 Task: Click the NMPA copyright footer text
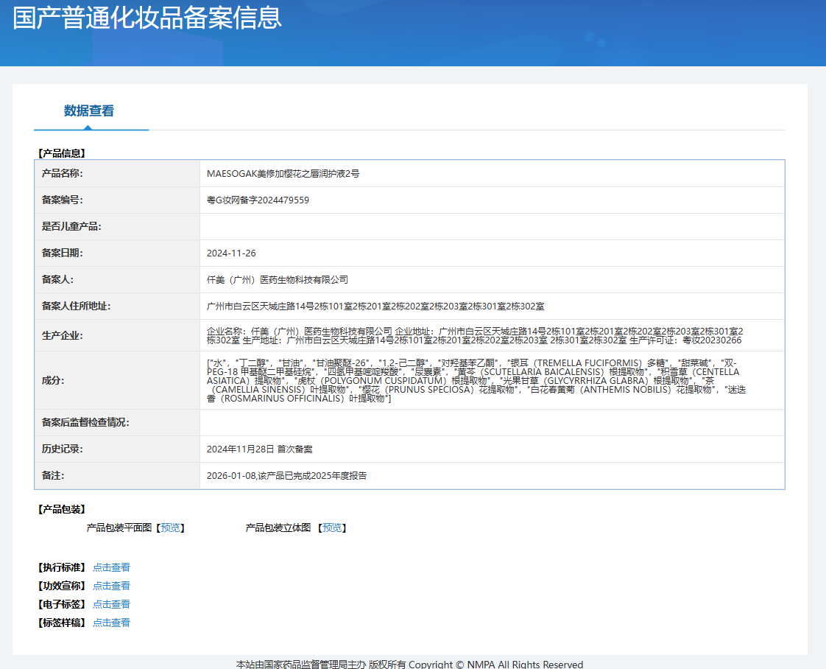click(x=409, y=665)
